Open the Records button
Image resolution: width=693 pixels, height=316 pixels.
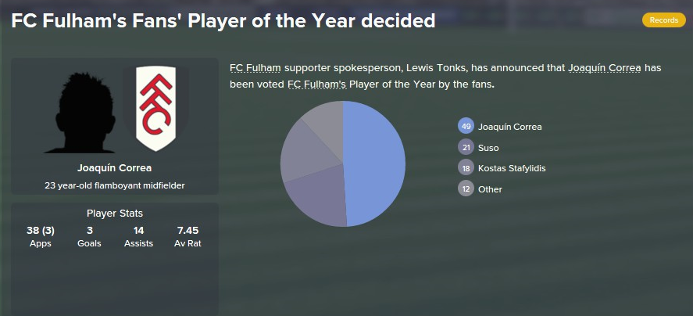point(663,20)
